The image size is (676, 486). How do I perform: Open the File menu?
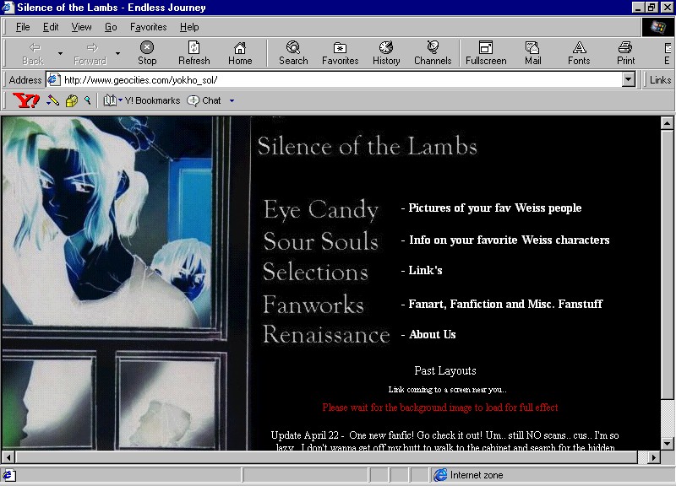pos(23,27)
